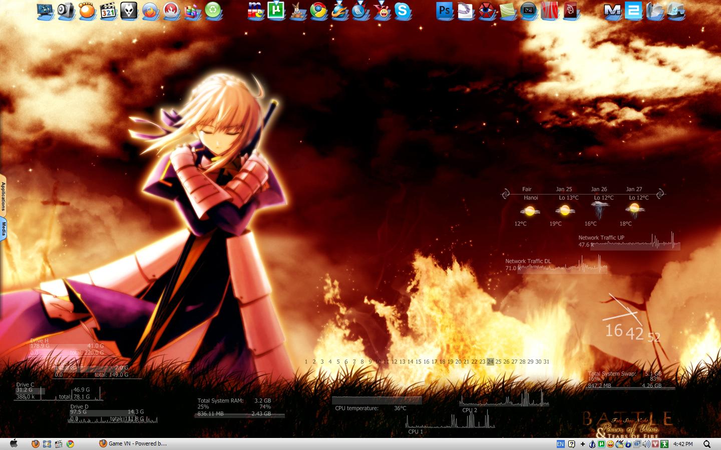Launch Adobe Photoshop Ps icon

[445, 10]
